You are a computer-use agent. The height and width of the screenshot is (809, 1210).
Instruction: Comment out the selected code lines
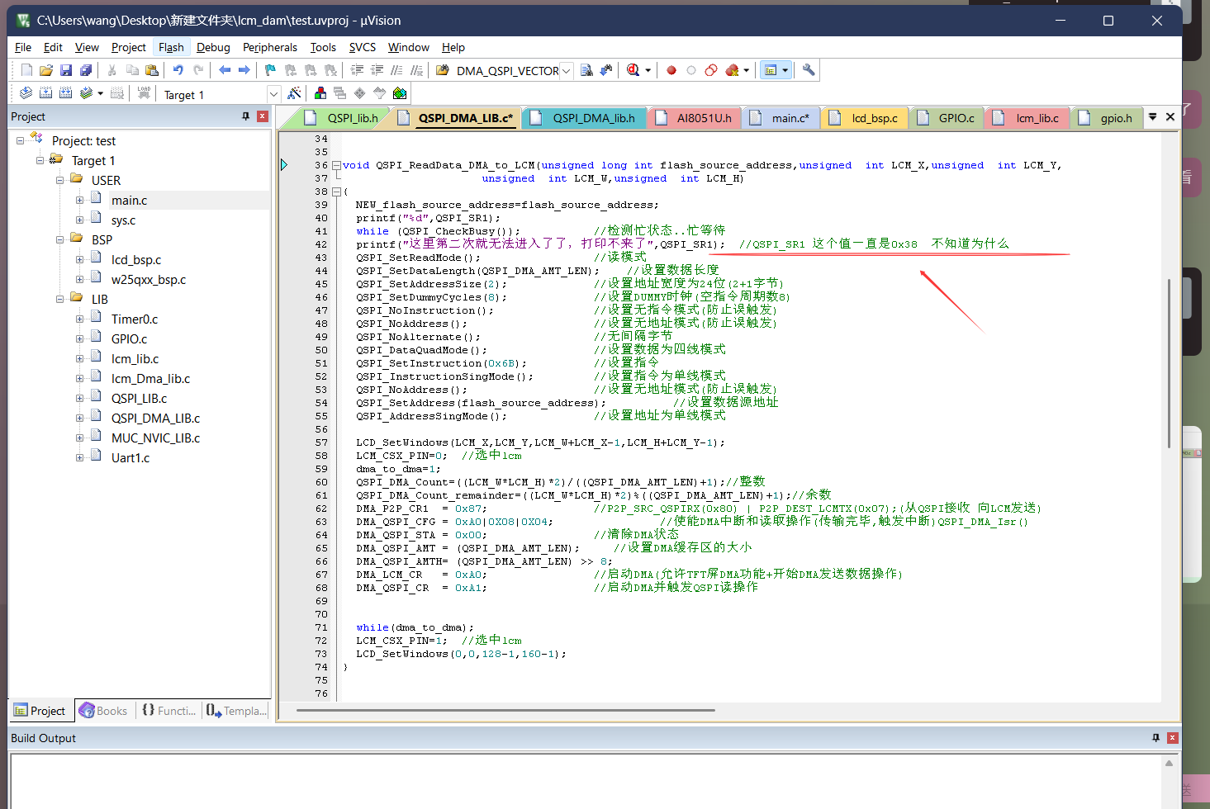point(396,70)
